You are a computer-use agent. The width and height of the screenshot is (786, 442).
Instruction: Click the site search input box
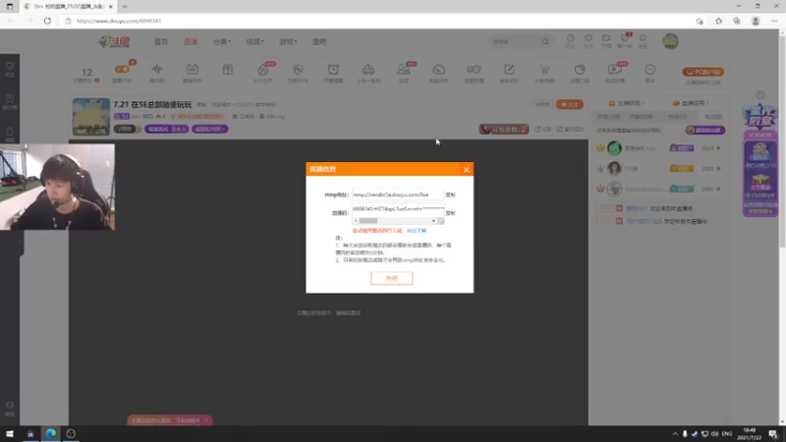(x=515, y=41)
